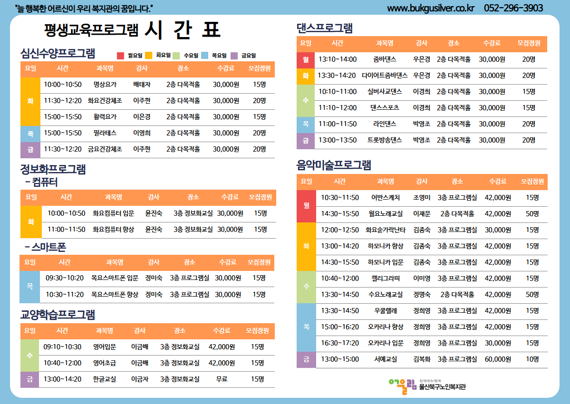Screen dimensions: 570x404
Task: Select the 우쿨렐레 course in 음악미술프로그램
Action: point(385,311)
